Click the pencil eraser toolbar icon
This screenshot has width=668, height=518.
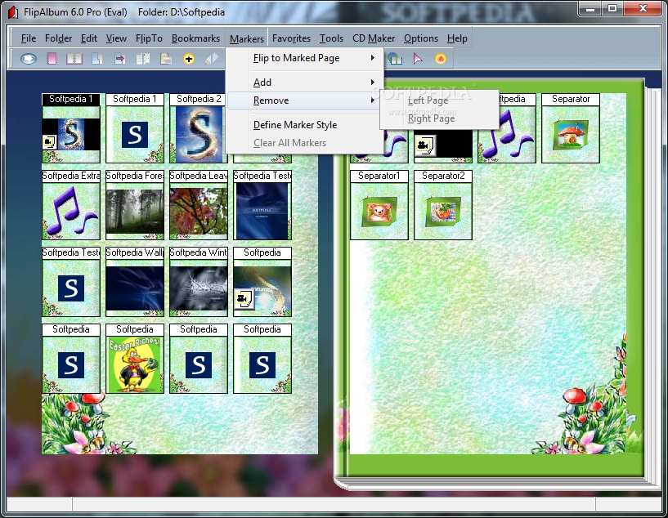[212, 58]
